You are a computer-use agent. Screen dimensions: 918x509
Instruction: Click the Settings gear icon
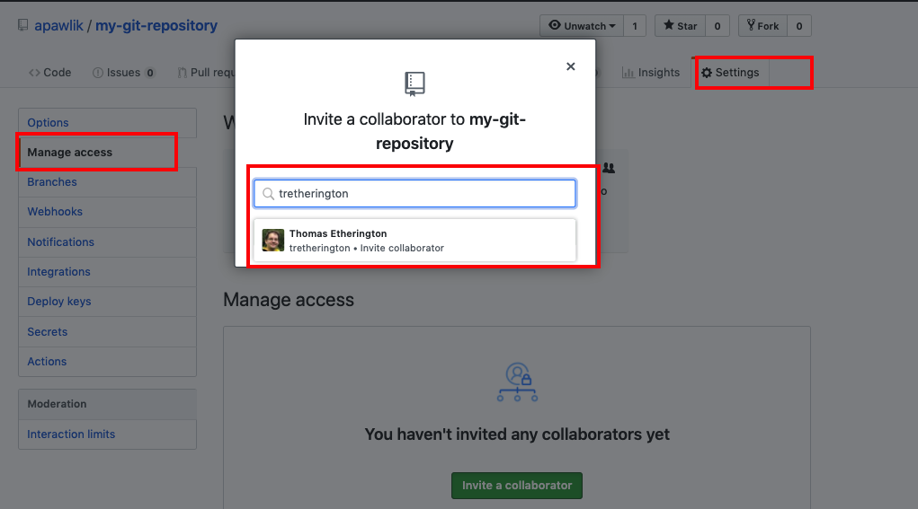pos(707,73)
